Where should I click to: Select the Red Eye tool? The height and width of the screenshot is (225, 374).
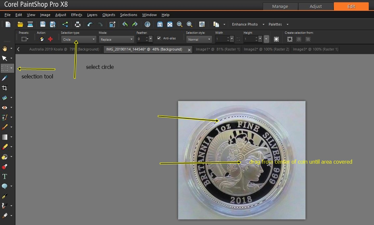pyautogui.click(x=5, y=108)
